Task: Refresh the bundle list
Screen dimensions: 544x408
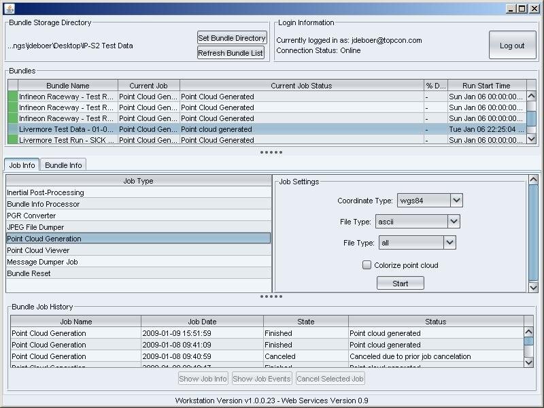Action: point(231,53)
